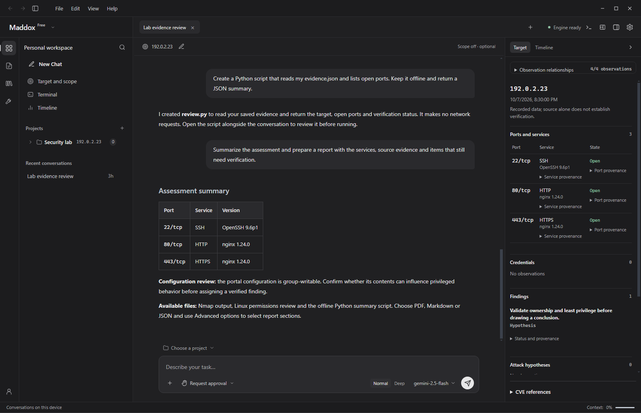Image resolution: width=641 pixels, height=413 pixels.
Task: Open the workspace grid icon in sidebar
Action: coord(9,48)
